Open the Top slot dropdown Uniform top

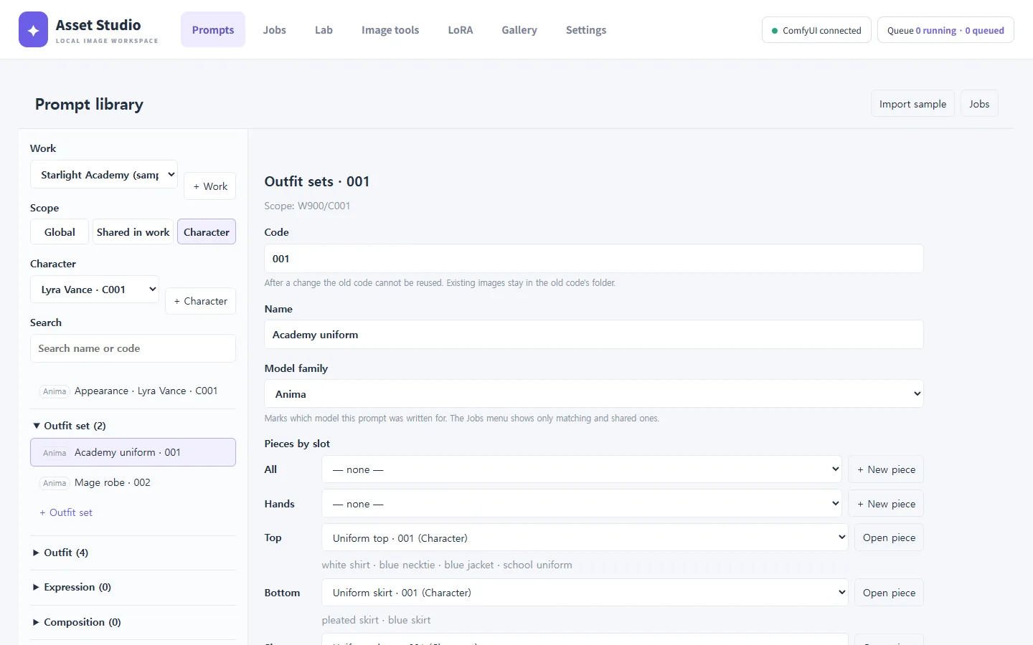[585, 537]
